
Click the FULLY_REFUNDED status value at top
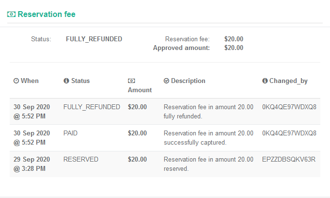(94, 39)
